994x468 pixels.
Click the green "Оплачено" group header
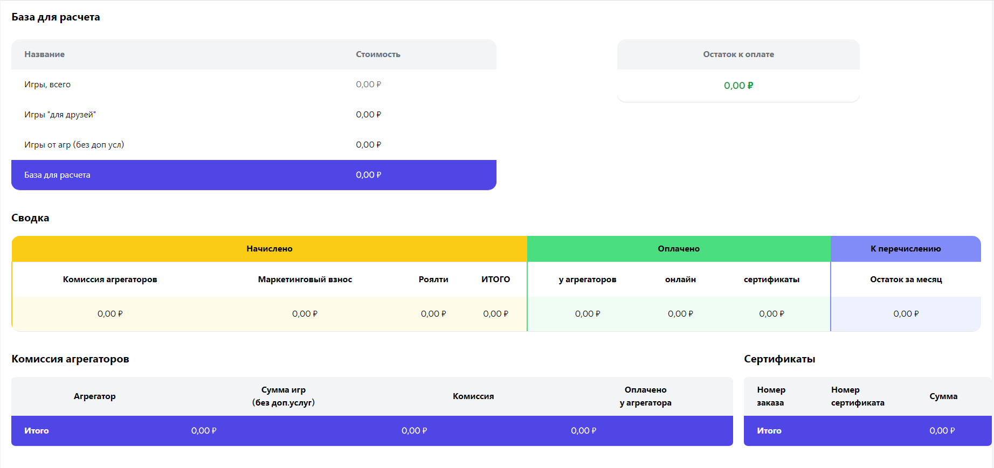678,249
